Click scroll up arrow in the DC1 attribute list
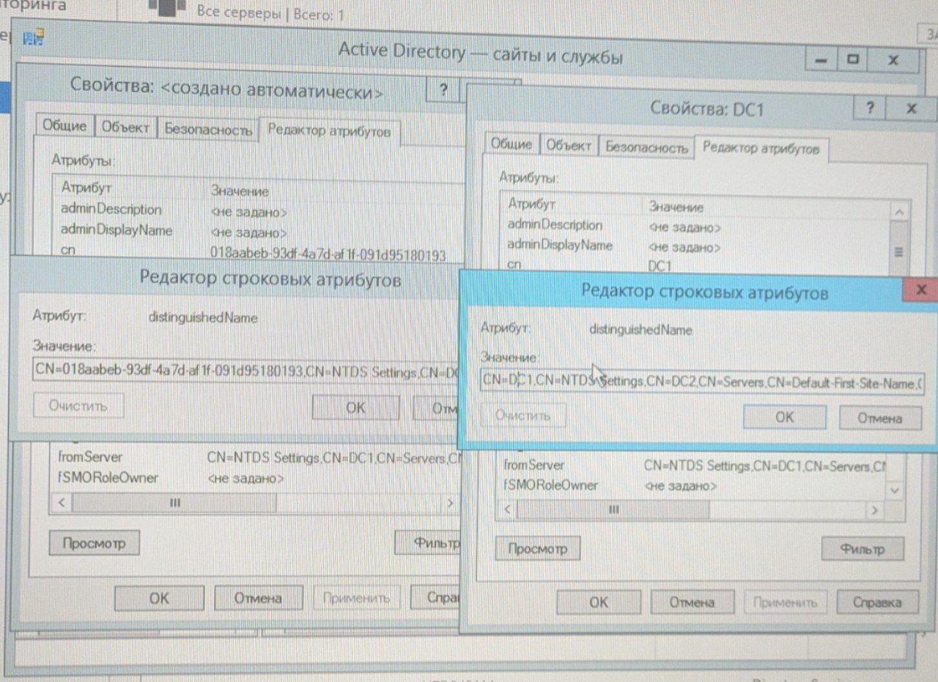938x682 pixels. pyautogui.click(x=900, y=210)
